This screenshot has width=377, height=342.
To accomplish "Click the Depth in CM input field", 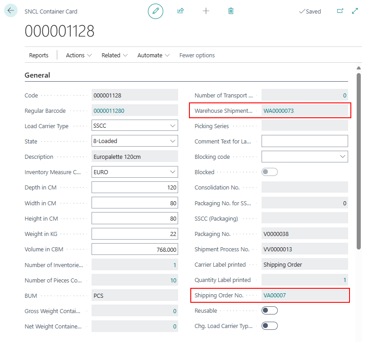I will pos(134,187).
